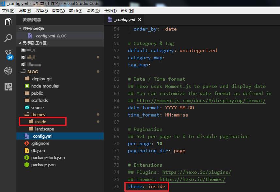Screen dimensions: 280x192
Task: Click the scaffolds folder icon
Action: point(27,100)
